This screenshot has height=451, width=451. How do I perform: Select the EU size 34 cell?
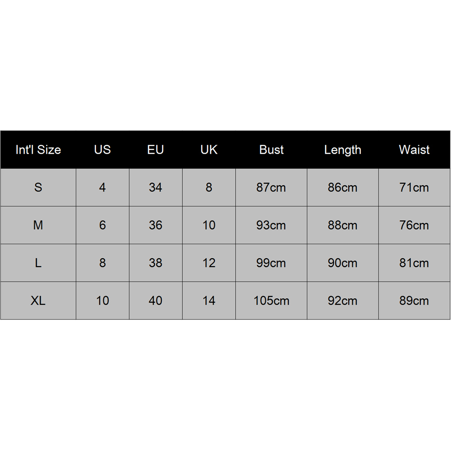click(x=155, y=187)
